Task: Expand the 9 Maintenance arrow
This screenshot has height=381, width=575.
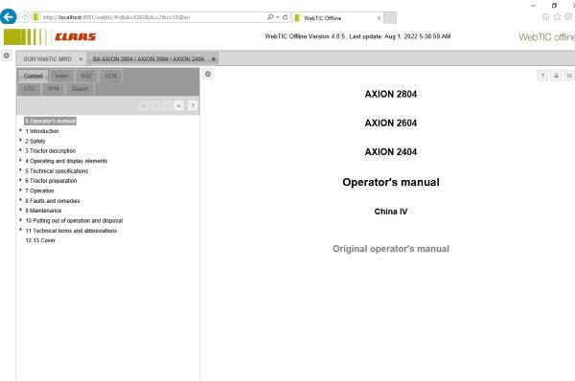Action: point(20,210)
